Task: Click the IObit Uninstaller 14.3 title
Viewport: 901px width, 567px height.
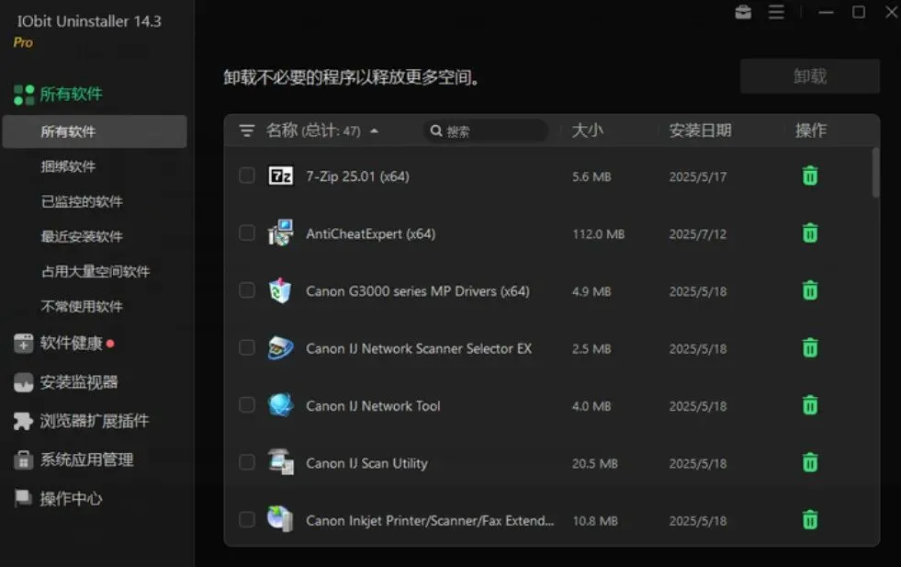Action: [89, 21]
